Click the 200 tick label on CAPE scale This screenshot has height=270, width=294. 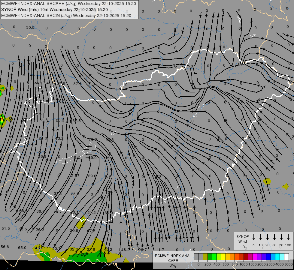pos(208,264)
